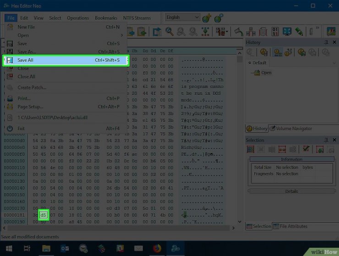Click the structure compare toolbar icon
This screenshot has height=256, width=339.
(251, 32)
